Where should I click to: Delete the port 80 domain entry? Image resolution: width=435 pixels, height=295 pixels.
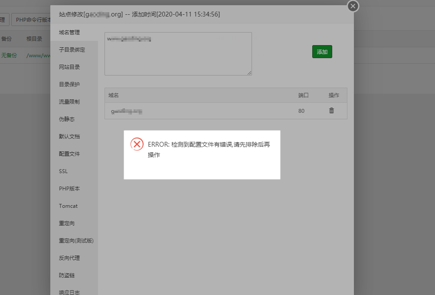(331, 111)
